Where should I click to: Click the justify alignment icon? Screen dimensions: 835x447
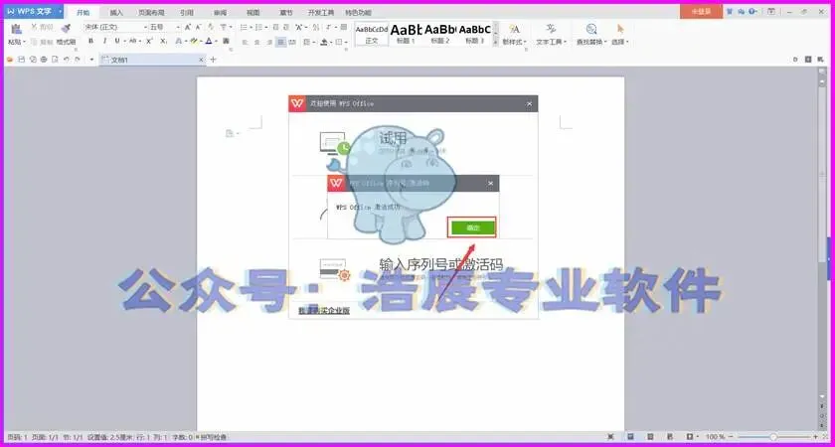(x=280, y=42)
